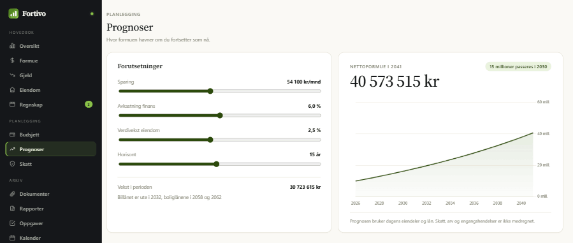Open the Skatt page
Screen dimensions: 573x243
(x=51, y=164)
